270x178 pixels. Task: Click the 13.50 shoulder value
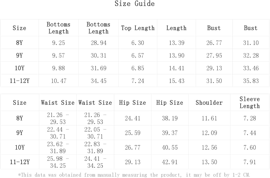point(209,162)
